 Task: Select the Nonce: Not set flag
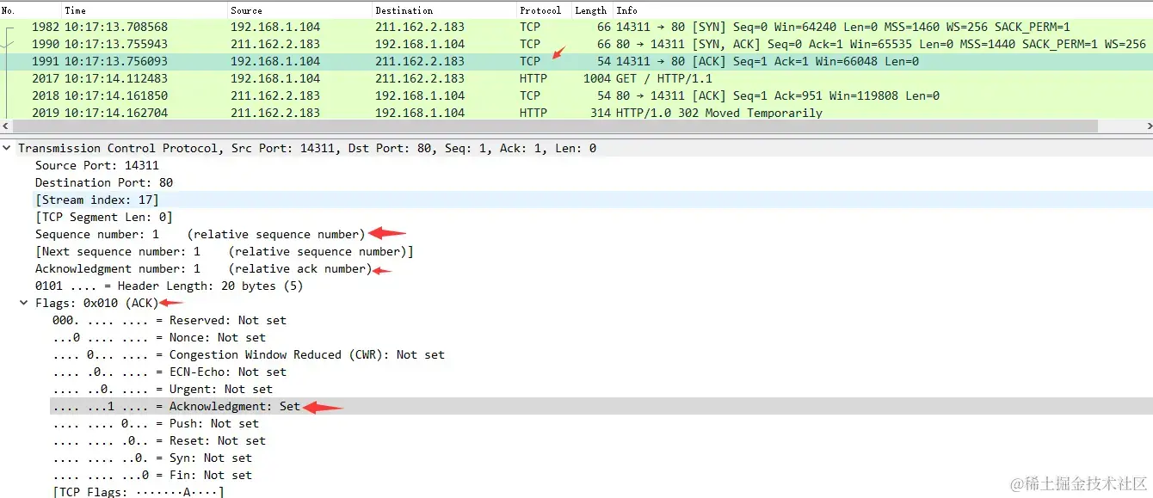[159, 337]
